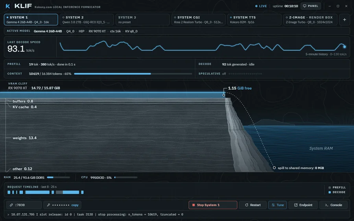The width and height of the screenshot is (354, 221).
Task: Open the Endpoint button
Action: [303, 205]
